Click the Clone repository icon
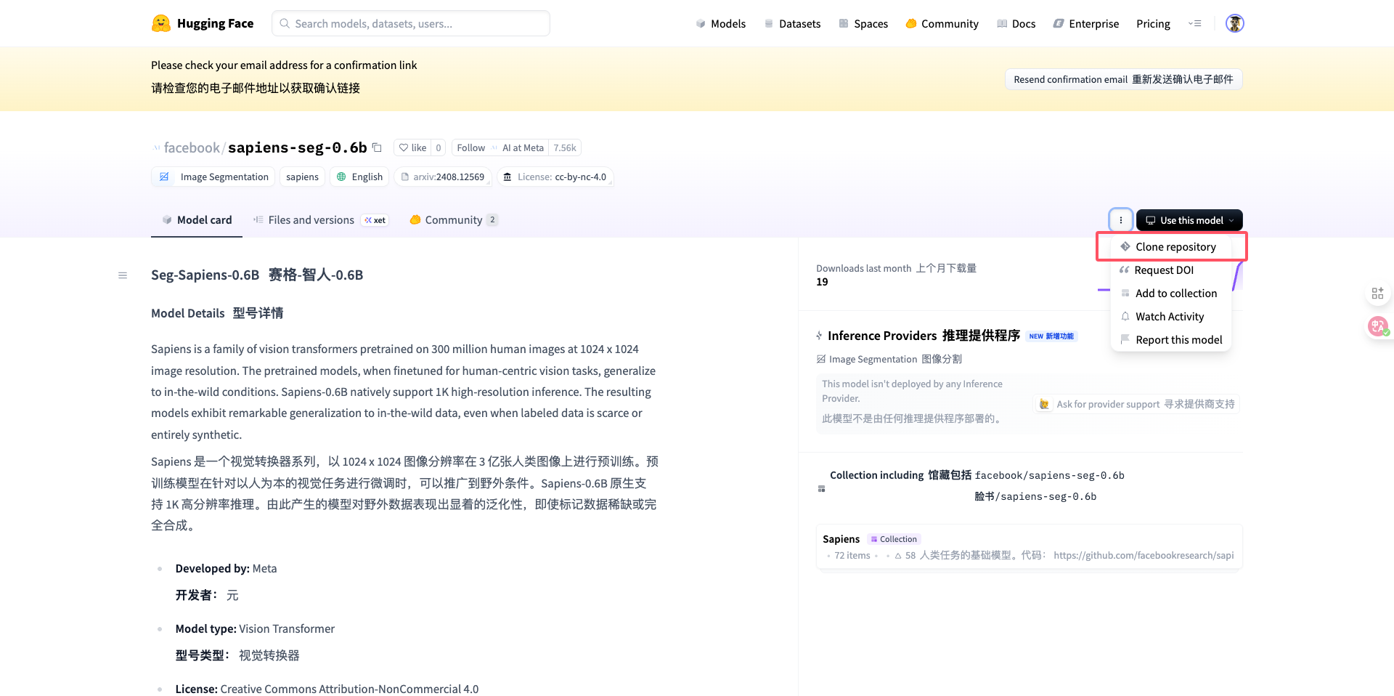The height and width of the screenshot is (696, 1394). click(1125, 247)
